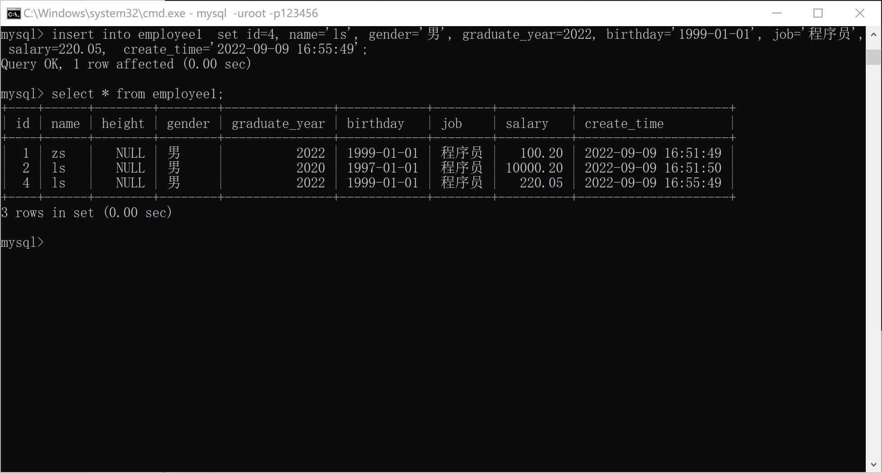The image size is (882, 473).
Task: Click salary value 220.05 in table
Action: [x=541, y=183]
